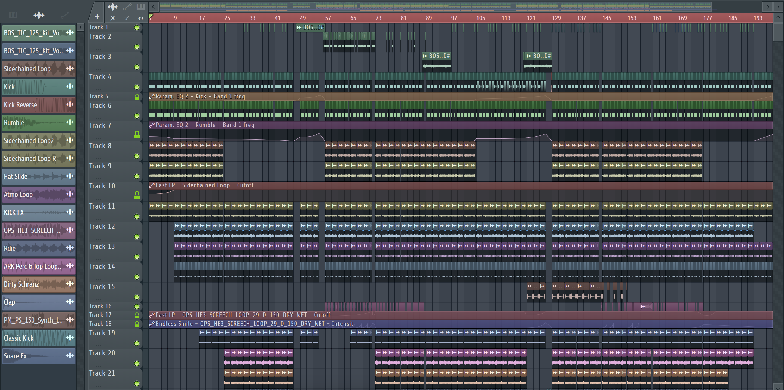The height and width of the screenshot is (390, 784).
Task: Click the waveform icon on KICK FX item
Action: (x=70, y=212)
